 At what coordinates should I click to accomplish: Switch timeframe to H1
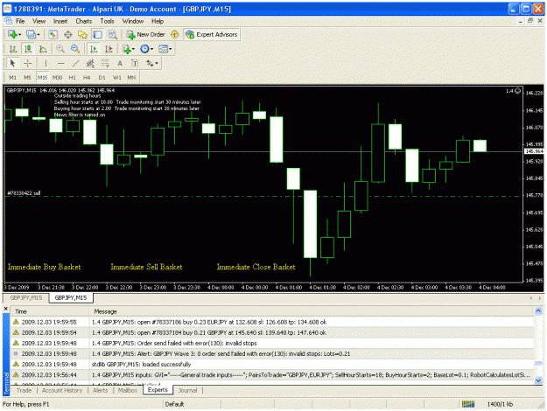pyautogui.click(x=73, y=77)
